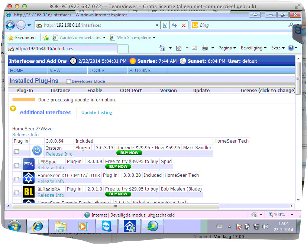Open Aanbevolen websites dropdown
Image resolution: width=307 pixels, height=244 pixels.
coord(79,38)
